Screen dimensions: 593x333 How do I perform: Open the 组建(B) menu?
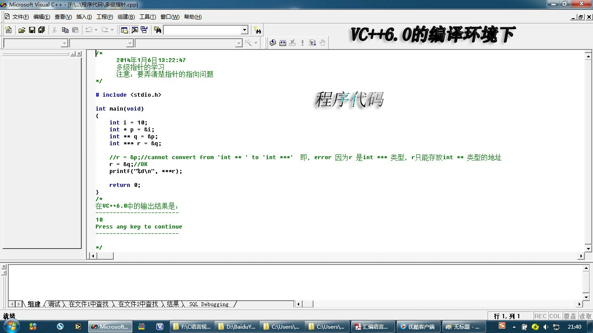click(x=126, y=17)
